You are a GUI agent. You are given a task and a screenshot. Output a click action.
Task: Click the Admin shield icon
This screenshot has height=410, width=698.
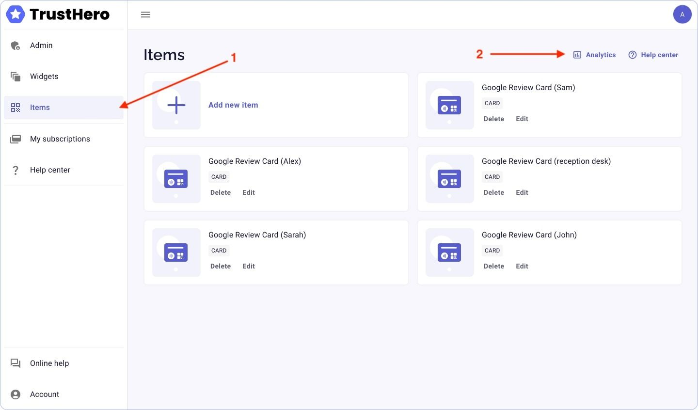tap(16, 46)
